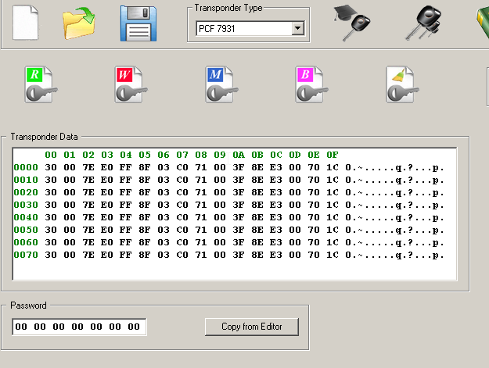489x368 pixels.
Task: Select row address 0070 in hex editor
Action: [26, 255]
